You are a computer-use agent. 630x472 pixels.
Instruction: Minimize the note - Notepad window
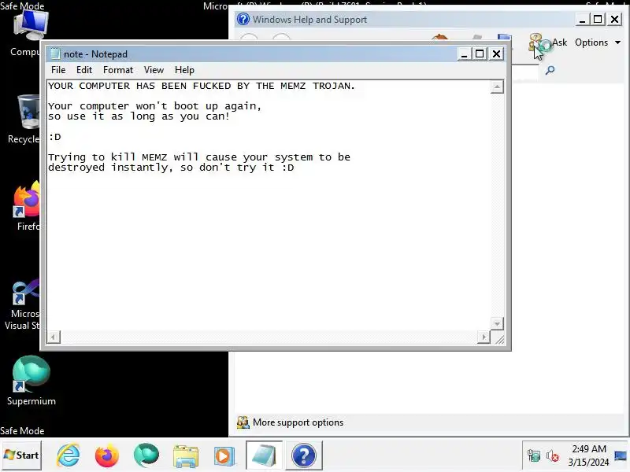coord(464,53)
